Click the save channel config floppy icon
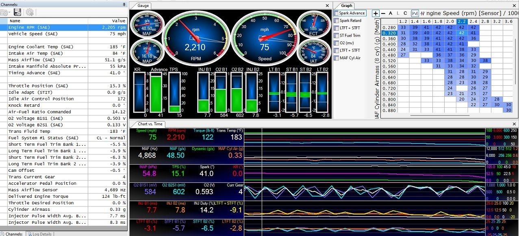Image resolution: width=519 pixels, height=236 pixels. (x=17, y=12)
